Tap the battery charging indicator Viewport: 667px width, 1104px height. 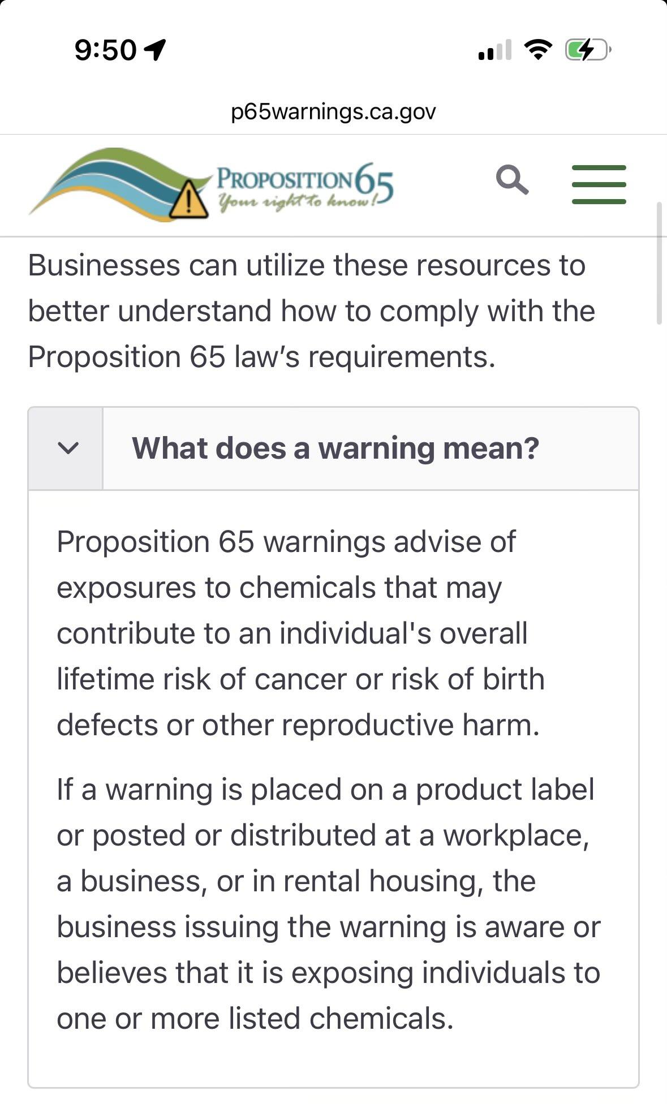click(588, 50)
